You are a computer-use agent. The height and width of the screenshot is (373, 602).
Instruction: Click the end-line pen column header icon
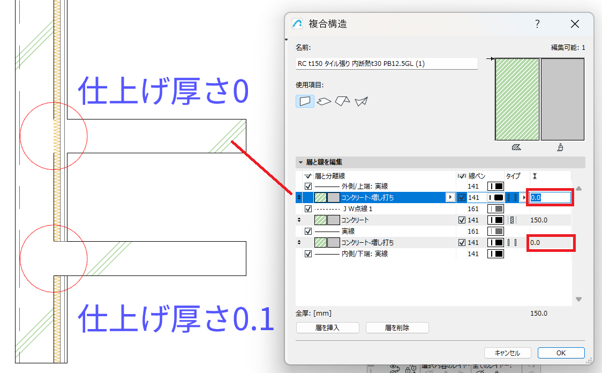[462, 176]
